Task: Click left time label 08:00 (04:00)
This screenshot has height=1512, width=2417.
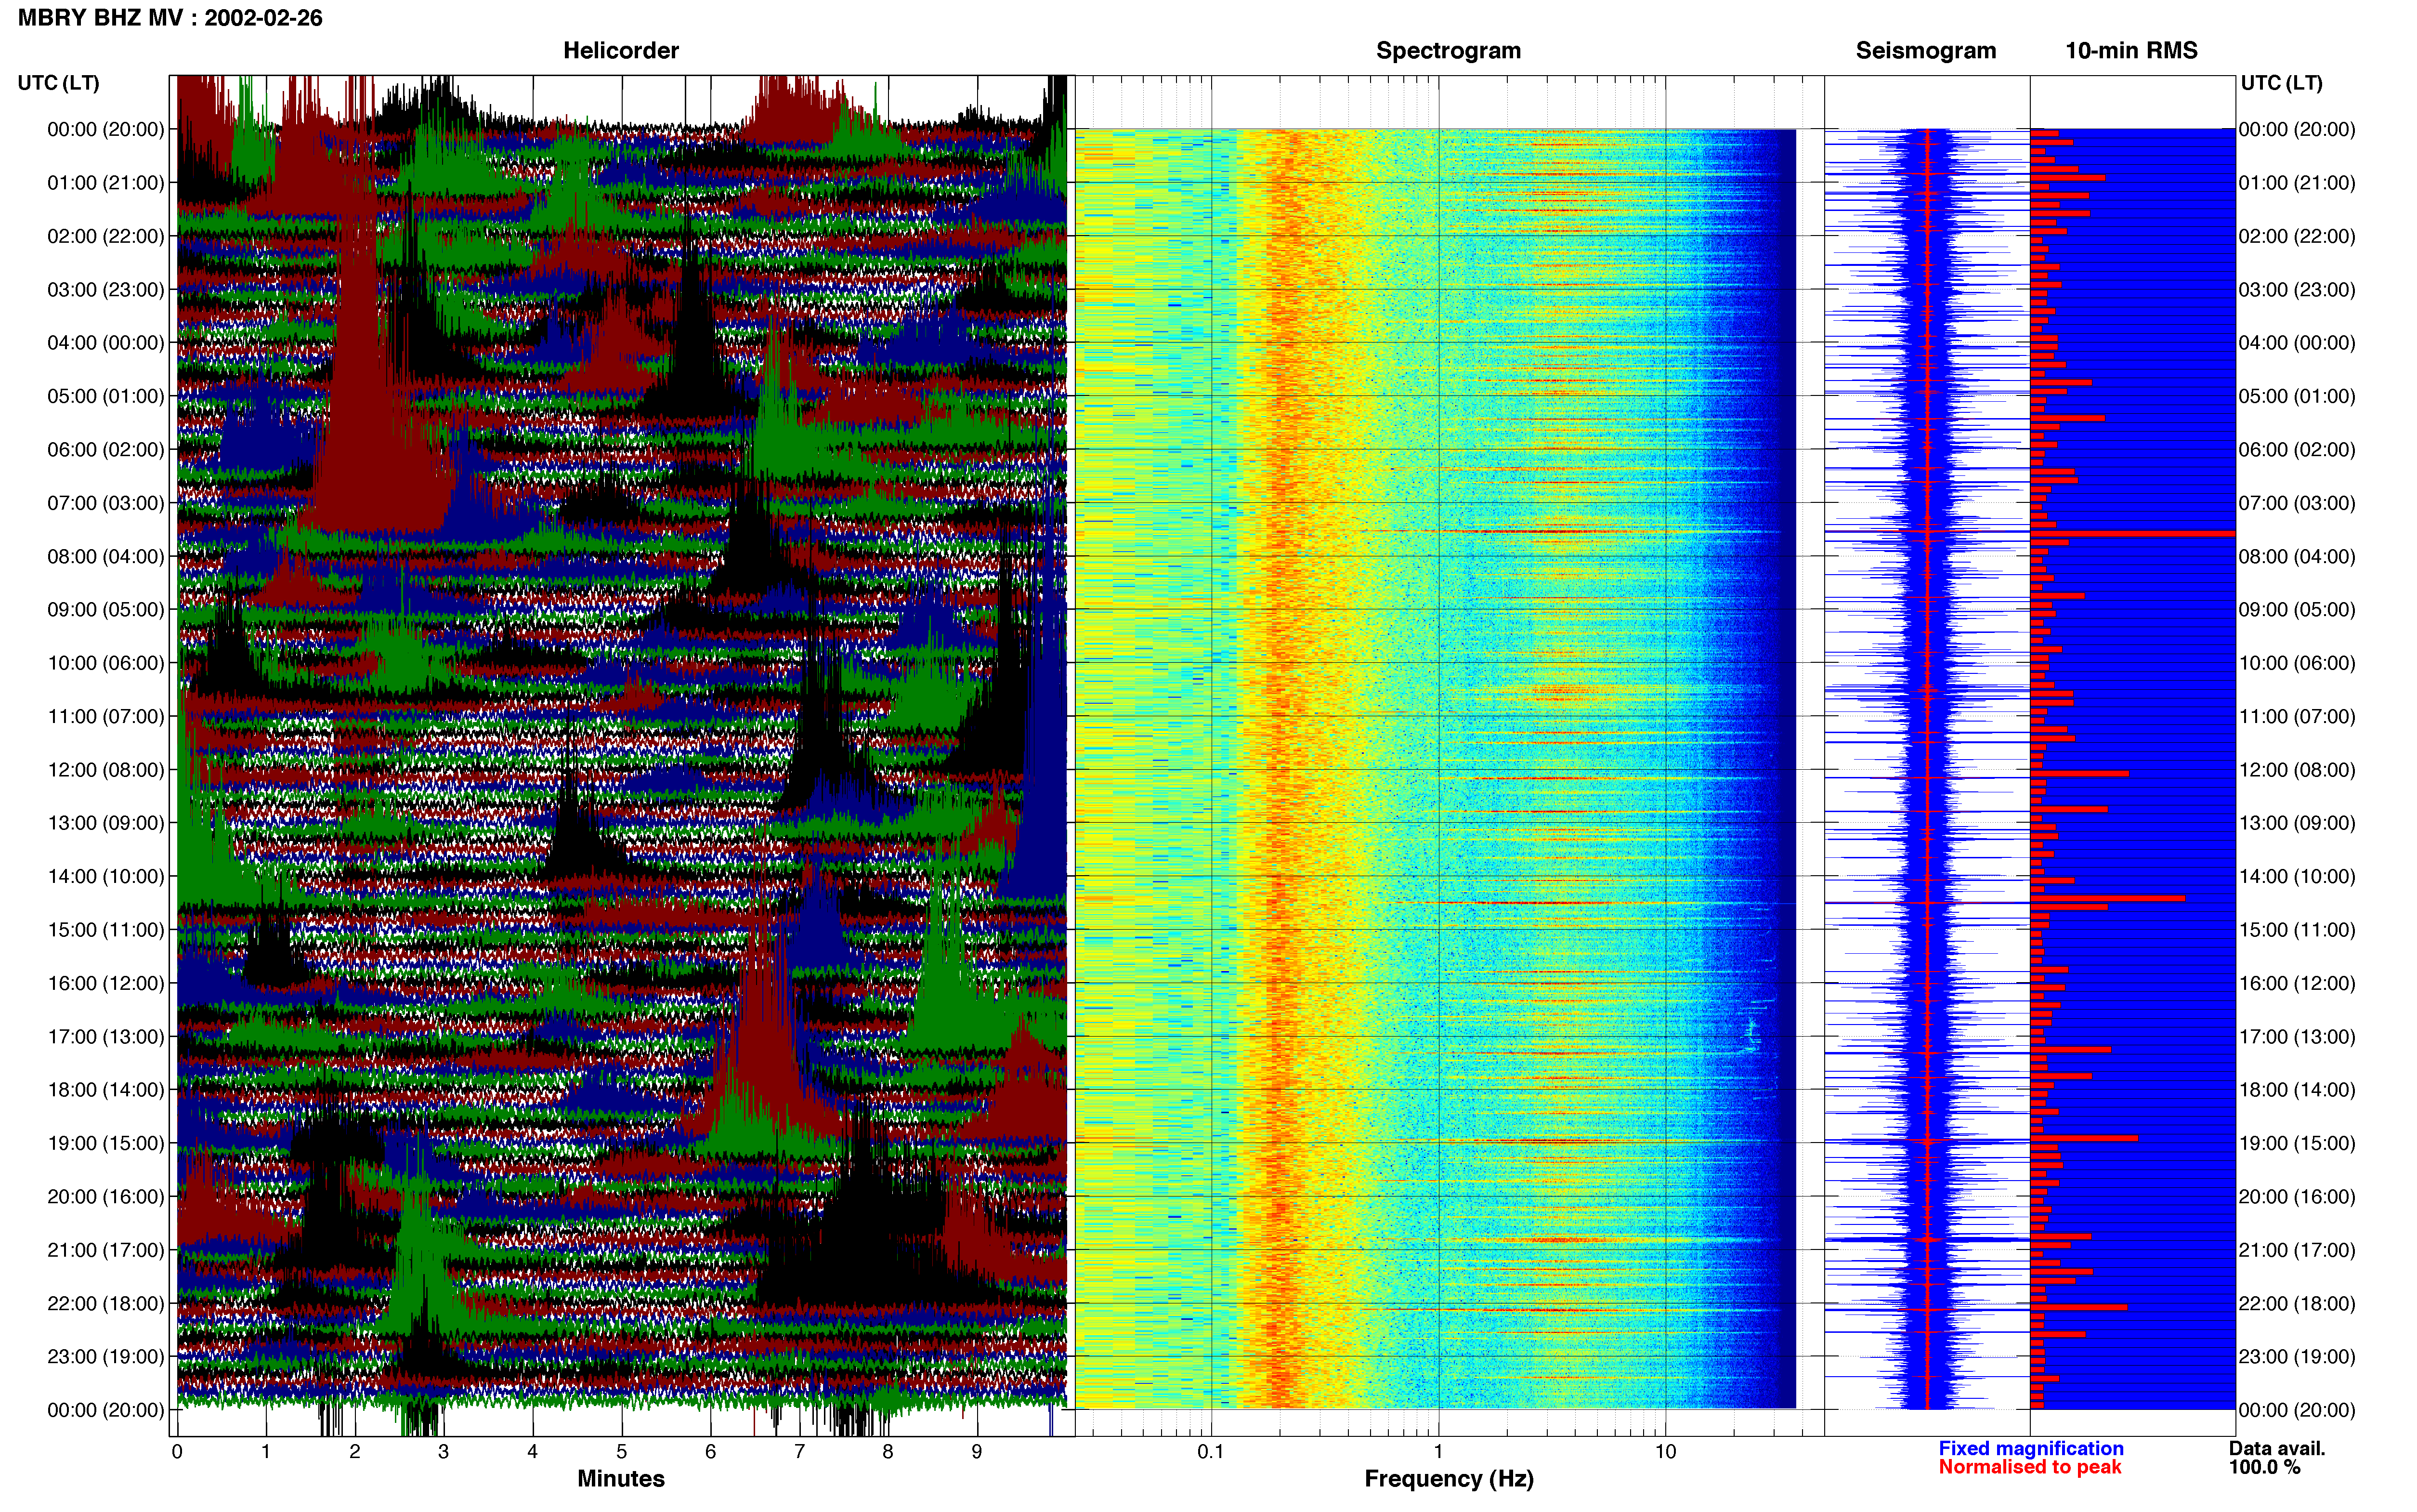Action: [106, 556]
